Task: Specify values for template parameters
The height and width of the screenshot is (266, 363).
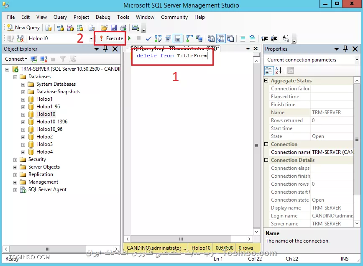Action: tap(286, 38)
